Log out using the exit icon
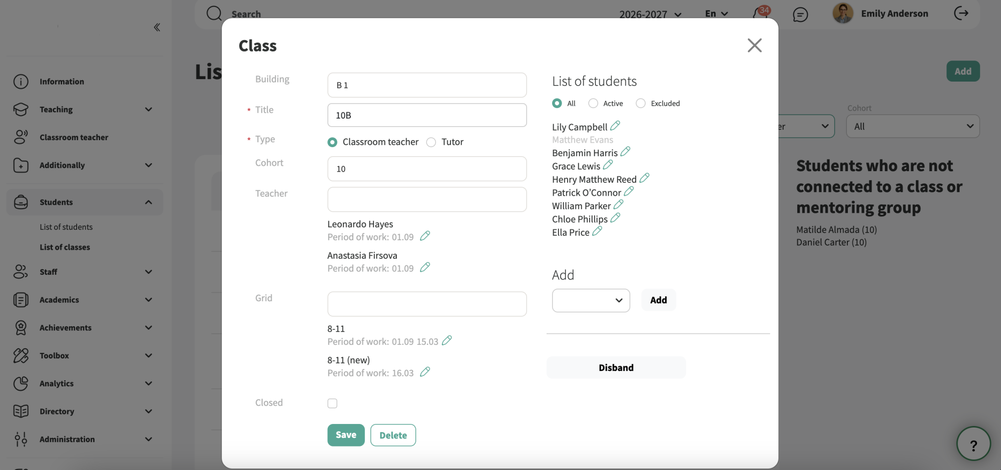Viewport: 1001px width, 470px height. pos(961,14)
